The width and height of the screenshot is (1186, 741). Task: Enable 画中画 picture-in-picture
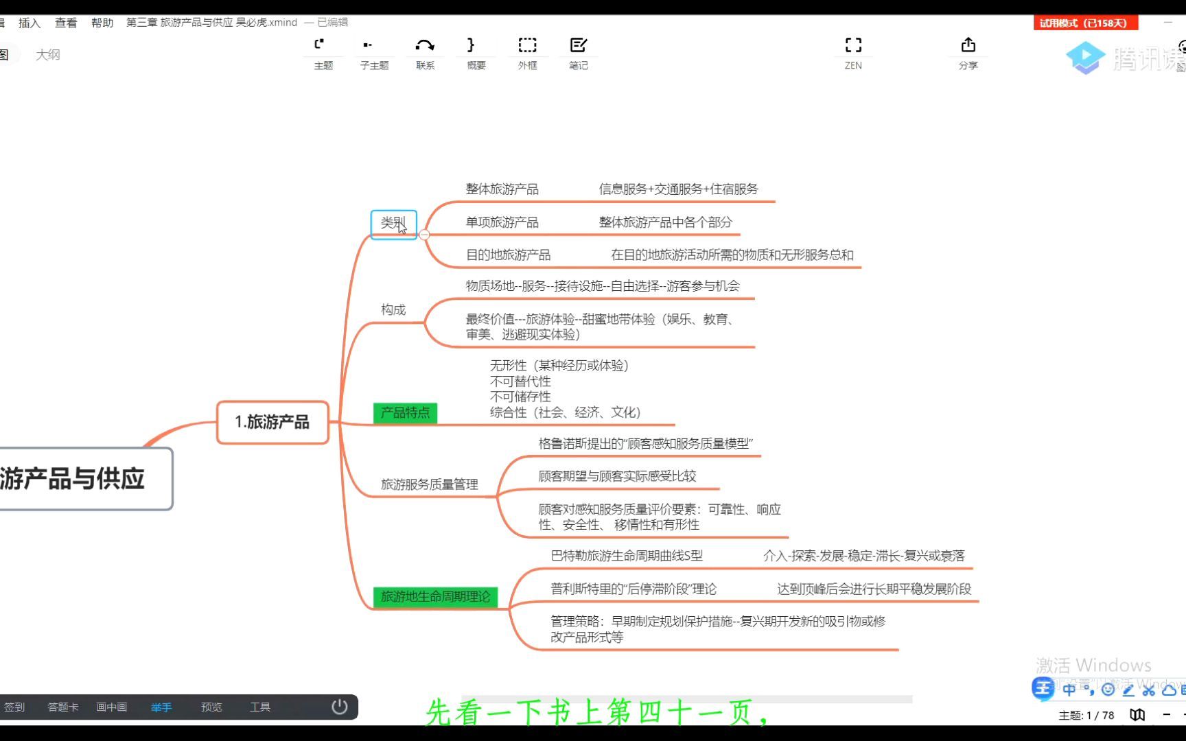click(111, 707)
